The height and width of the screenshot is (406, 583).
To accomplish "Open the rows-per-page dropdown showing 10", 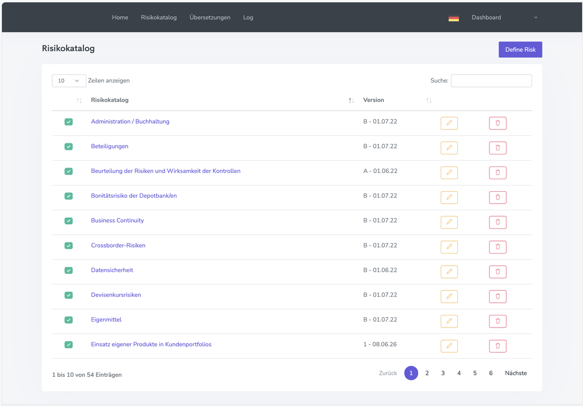I will click(x=69, y=81).
